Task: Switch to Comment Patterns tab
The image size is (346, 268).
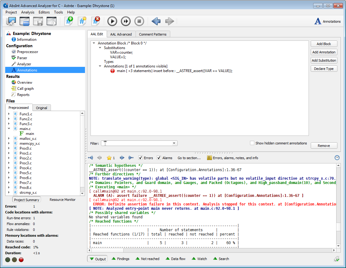Action: [153, 34]
